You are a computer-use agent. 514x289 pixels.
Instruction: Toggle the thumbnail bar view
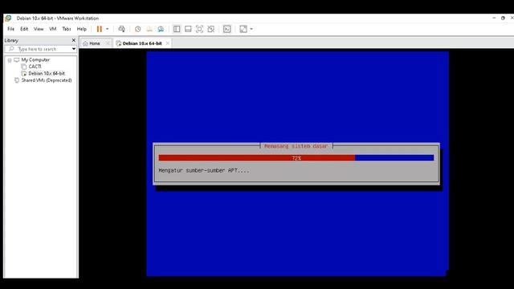[x=188, y=29]
